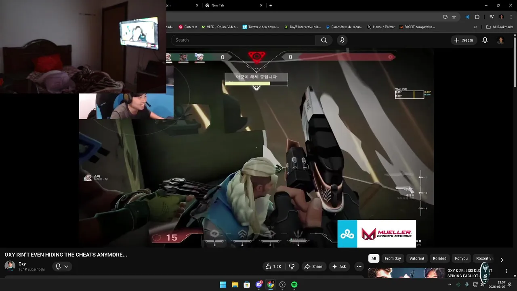The width and height of the screenshot is (517, 291).
Task: Open the three-dot more actions menu under the video
Action: [359, 266]
